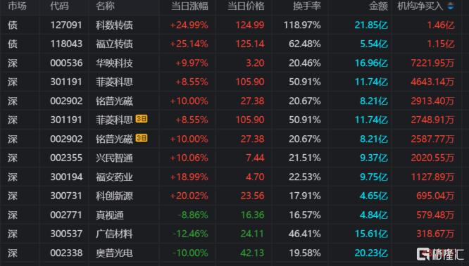Open 兴民智通 stock details
The image size is (469, 266).
point(114,158)
